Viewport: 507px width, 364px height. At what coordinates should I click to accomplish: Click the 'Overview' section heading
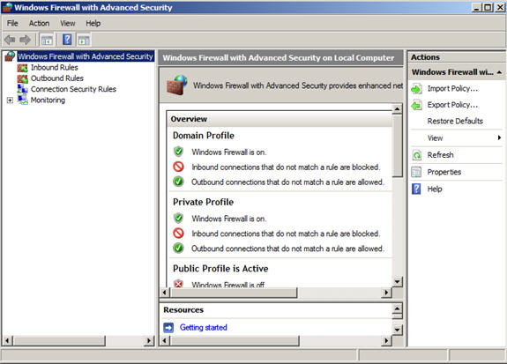189,119
